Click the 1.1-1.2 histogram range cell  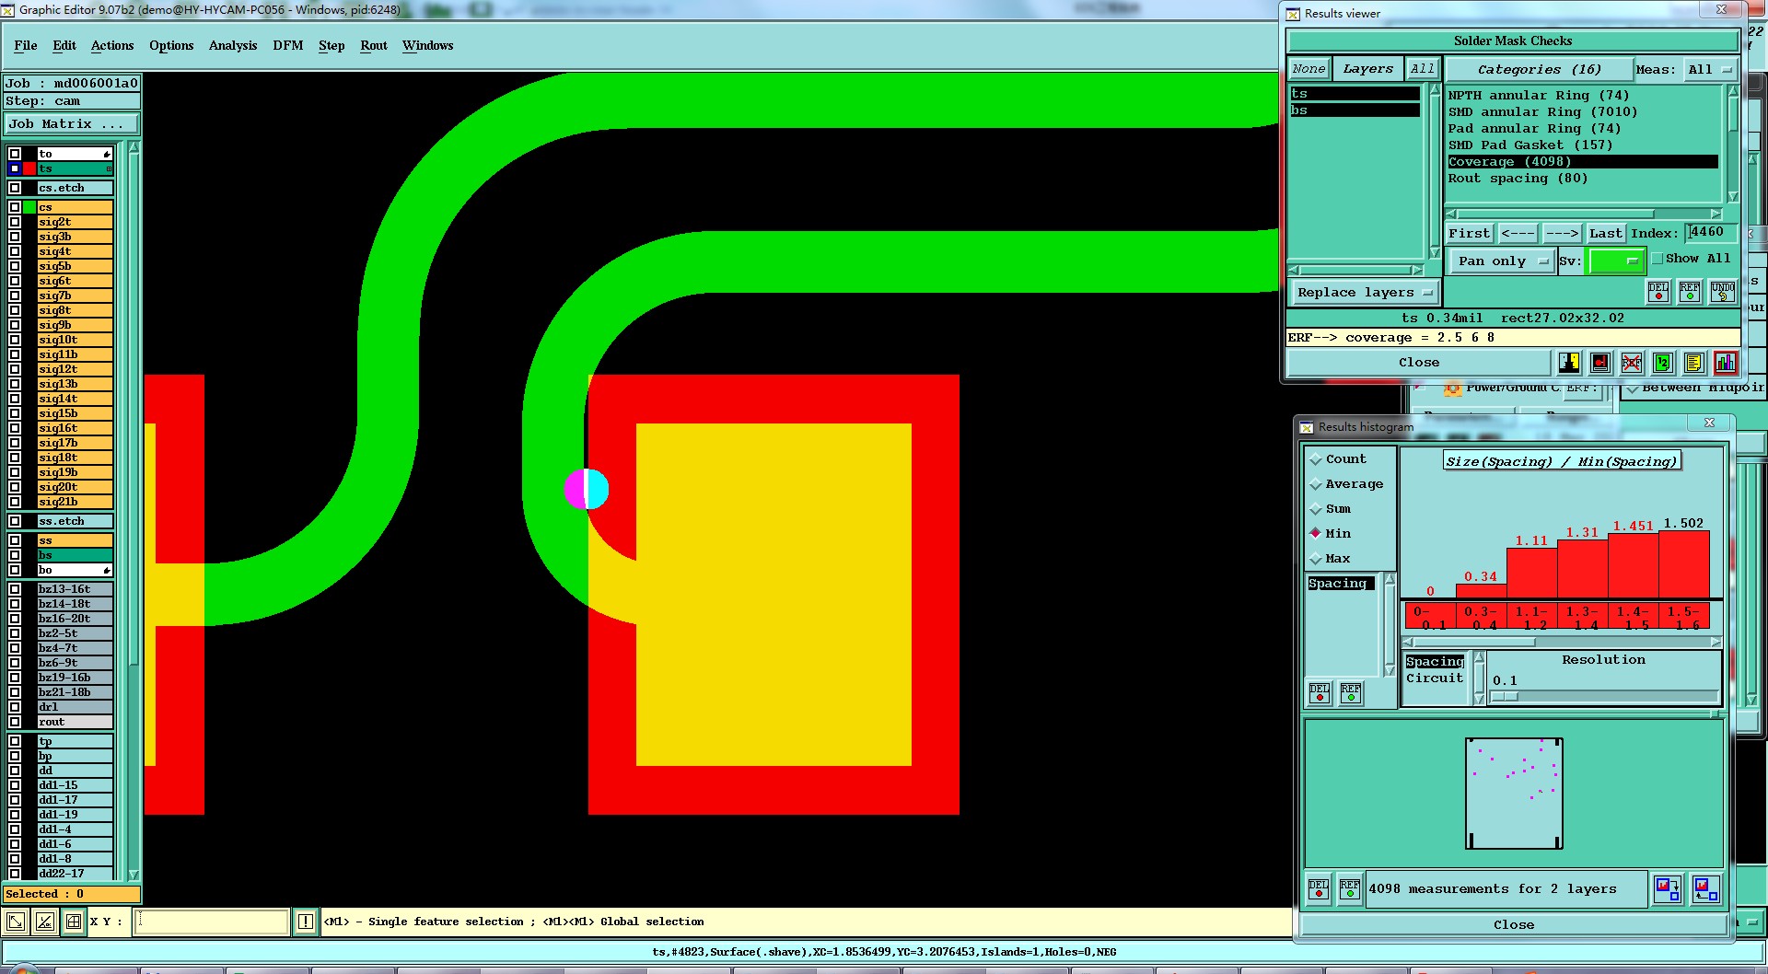pos(1531,616)
